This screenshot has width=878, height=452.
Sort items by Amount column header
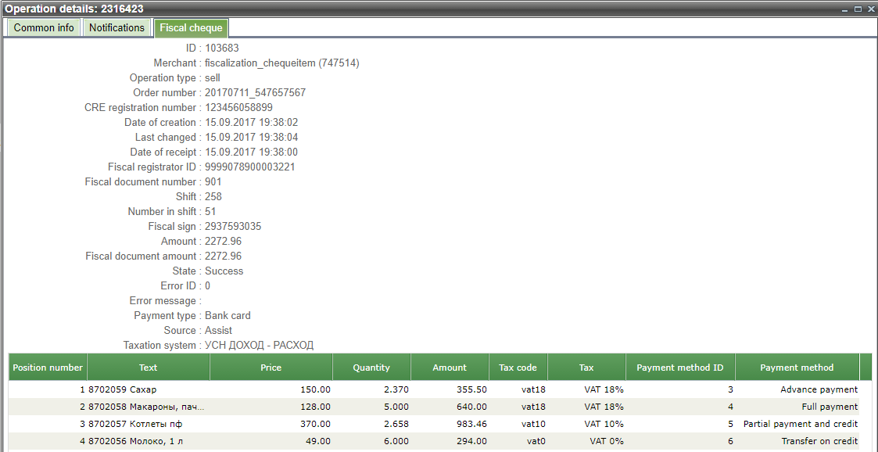pyautogui.click(x=450, y=368)
